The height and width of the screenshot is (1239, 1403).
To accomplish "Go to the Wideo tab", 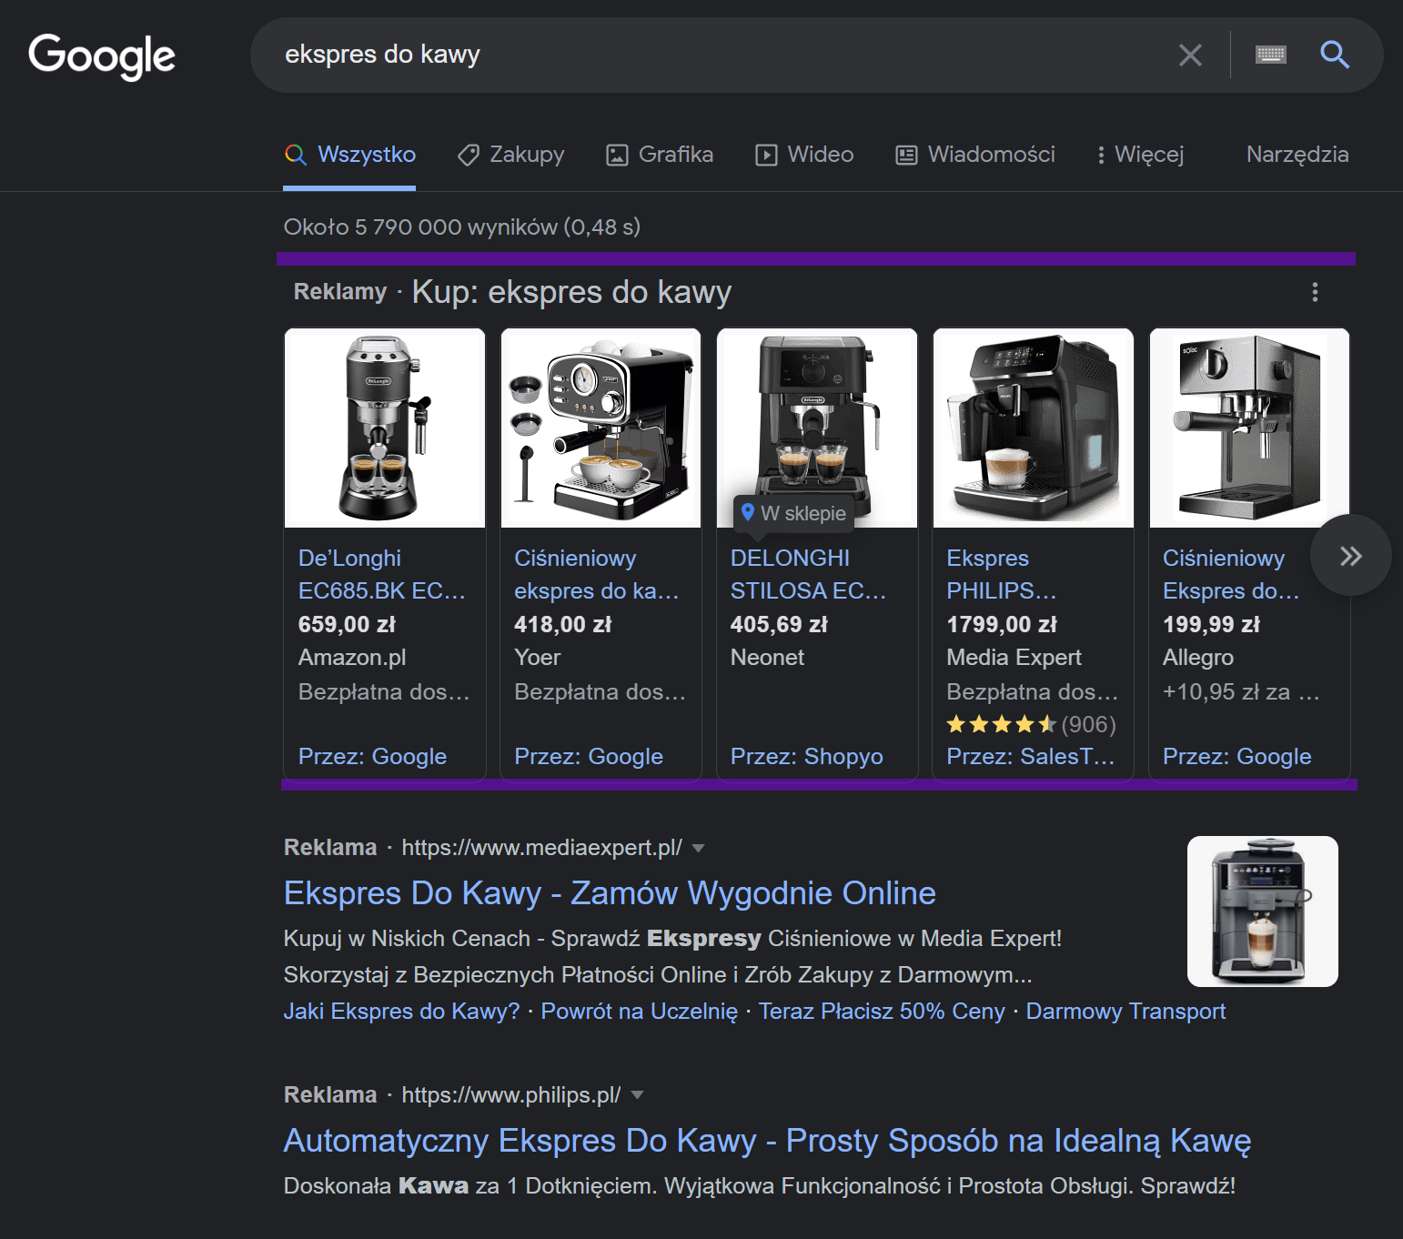I will [x=805, y=155].
